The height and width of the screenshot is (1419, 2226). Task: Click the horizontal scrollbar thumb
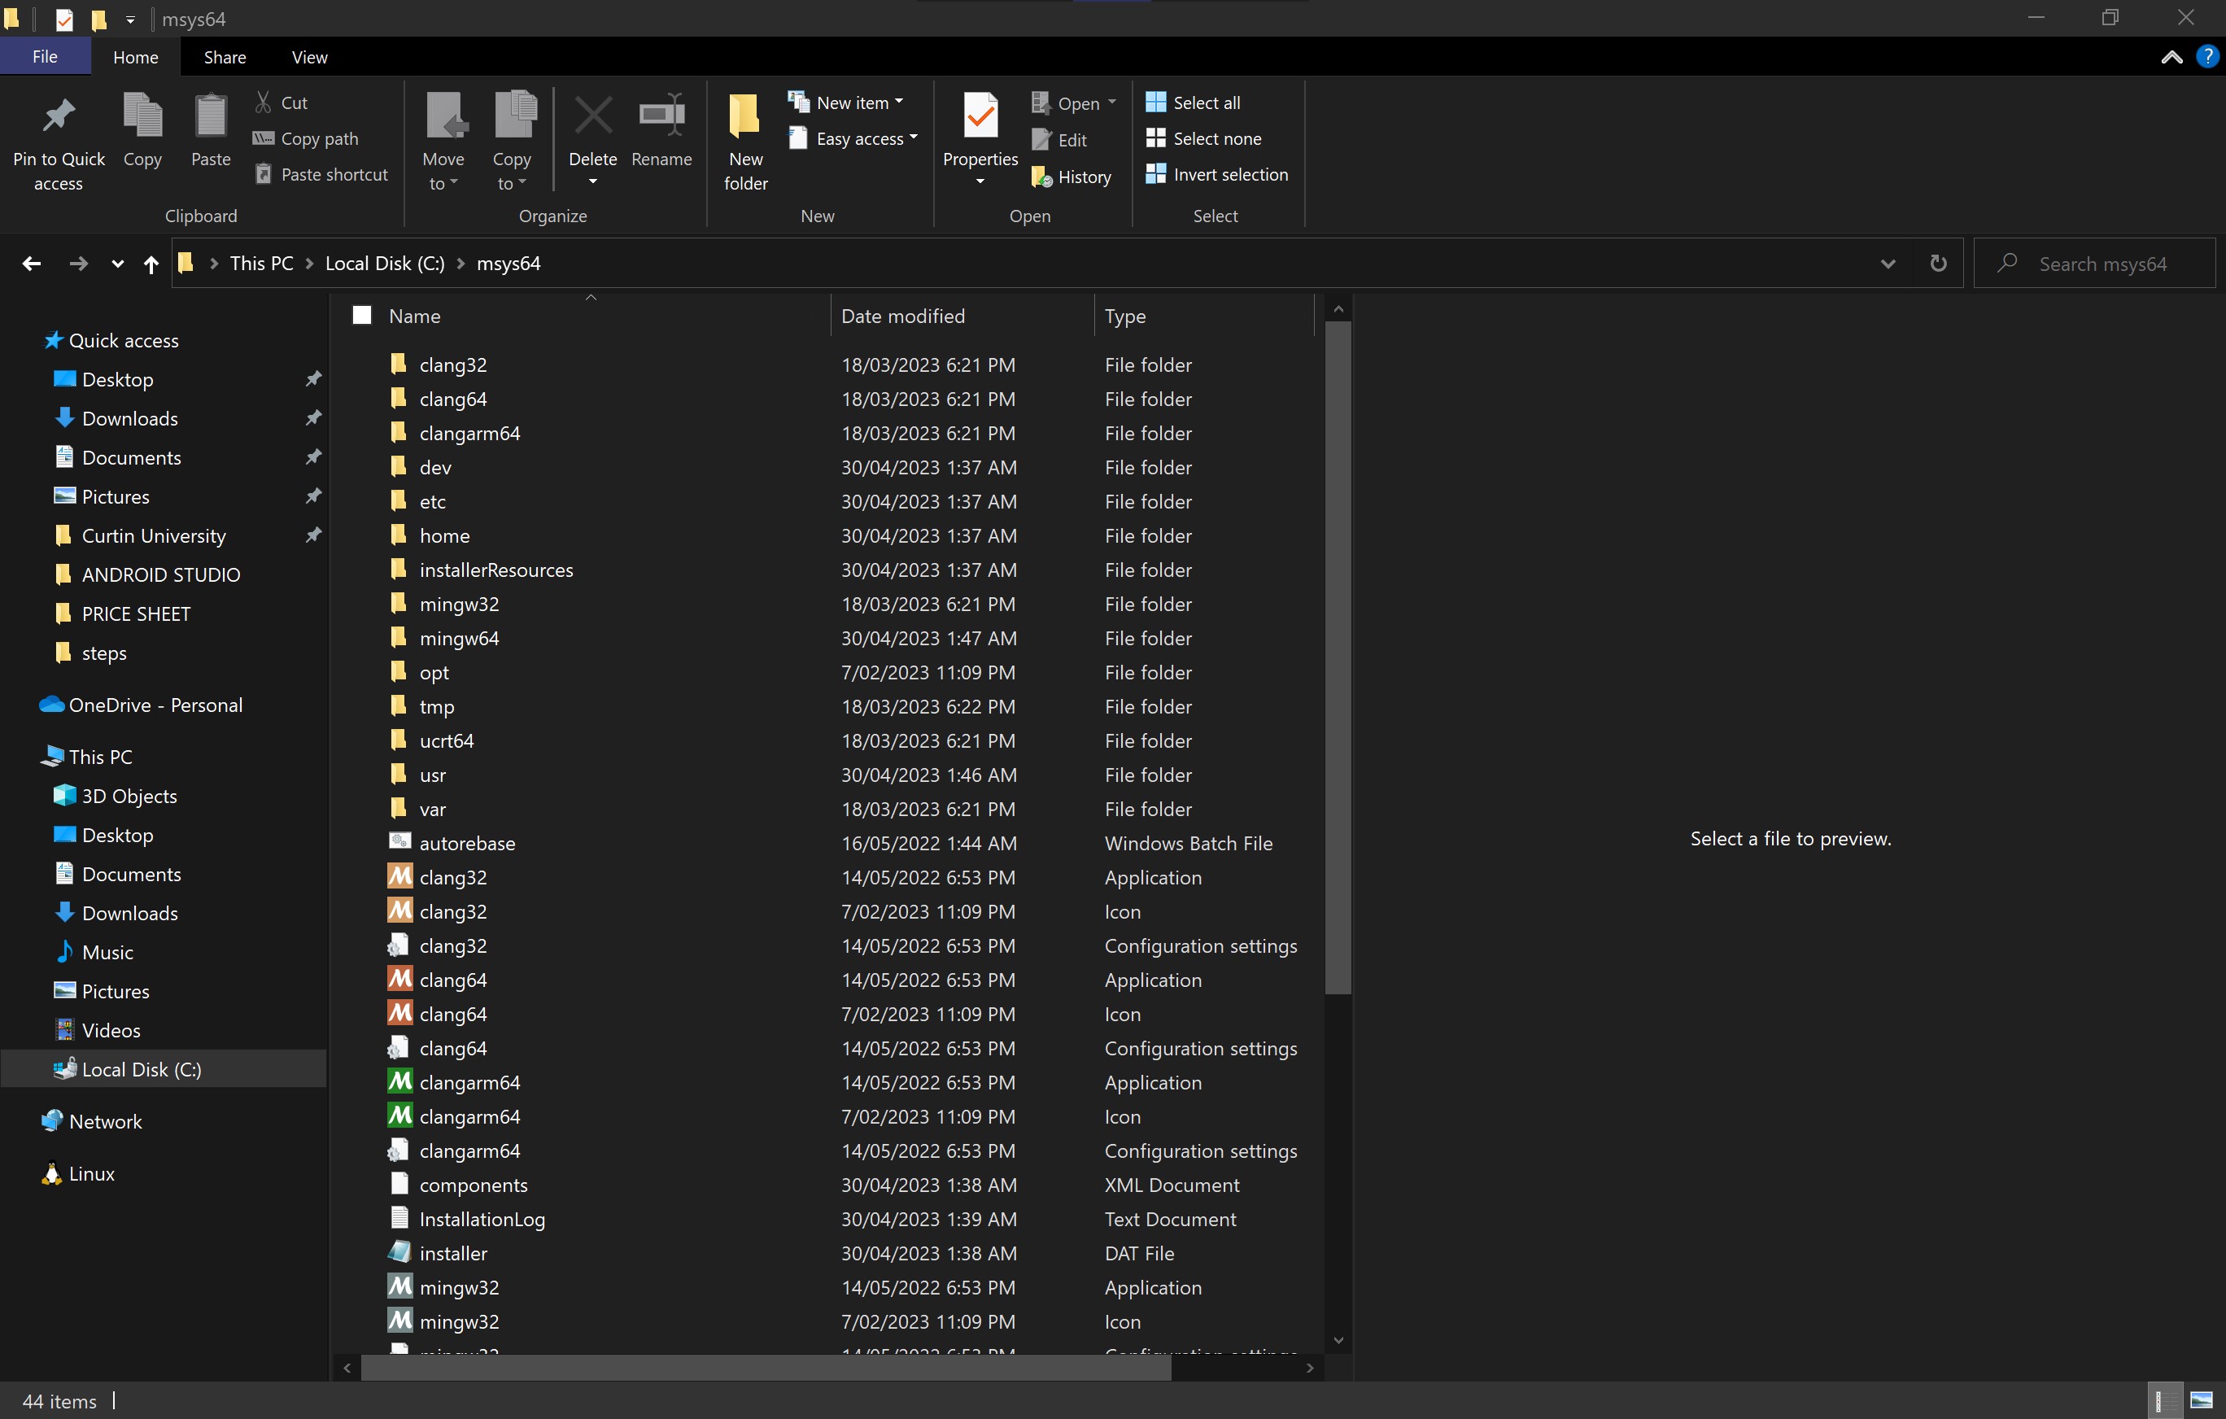click(x=766, y=1367)
